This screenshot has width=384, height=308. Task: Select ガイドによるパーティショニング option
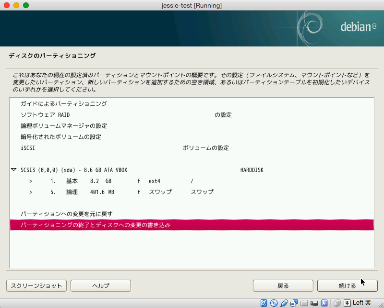point(192,103)
